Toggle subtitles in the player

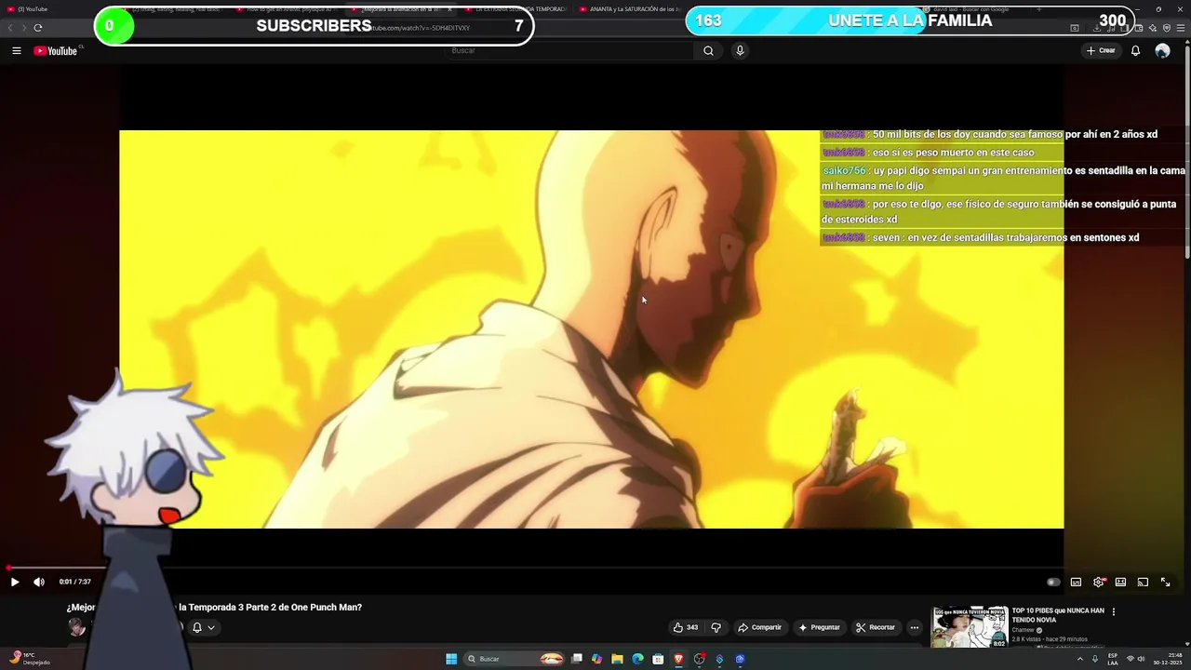tap(1076, 583)
